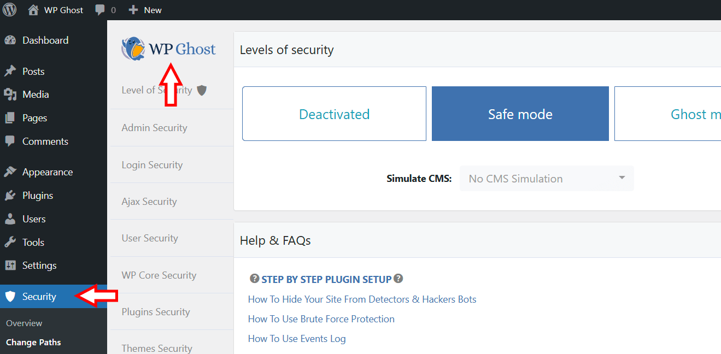
Task: Click the WP Ghost bird logo
Action: (133, 49)
